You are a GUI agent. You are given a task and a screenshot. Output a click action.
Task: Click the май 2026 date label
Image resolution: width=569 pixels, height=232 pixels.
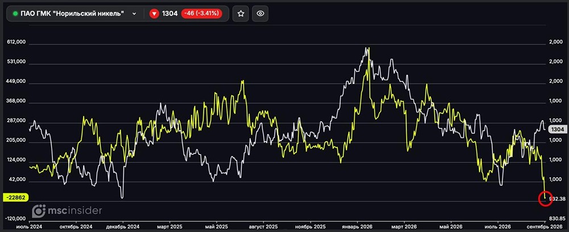tap(450, 226)
